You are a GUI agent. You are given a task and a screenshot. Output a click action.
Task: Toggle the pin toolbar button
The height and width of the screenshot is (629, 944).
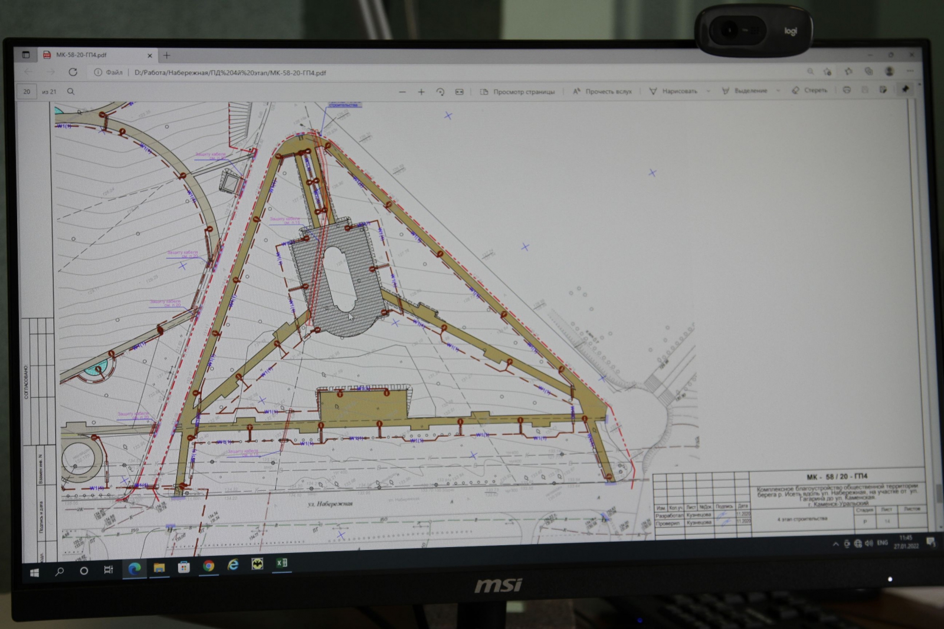point(905,90)
